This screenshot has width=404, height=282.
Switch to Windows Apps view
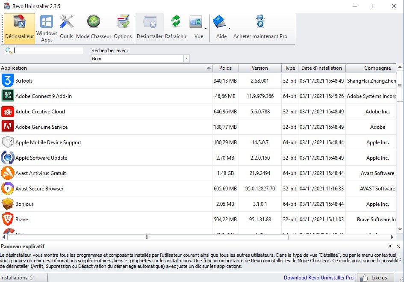[47, 28]
